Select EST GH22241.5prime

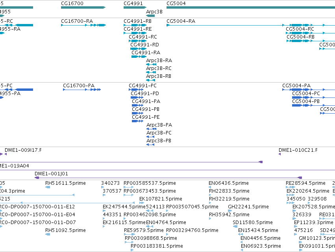pyautogui.click(x=230, y=211)
